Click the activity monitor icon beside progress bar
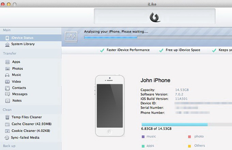This screenshot has width=232, height=150. tap(71, 37)
